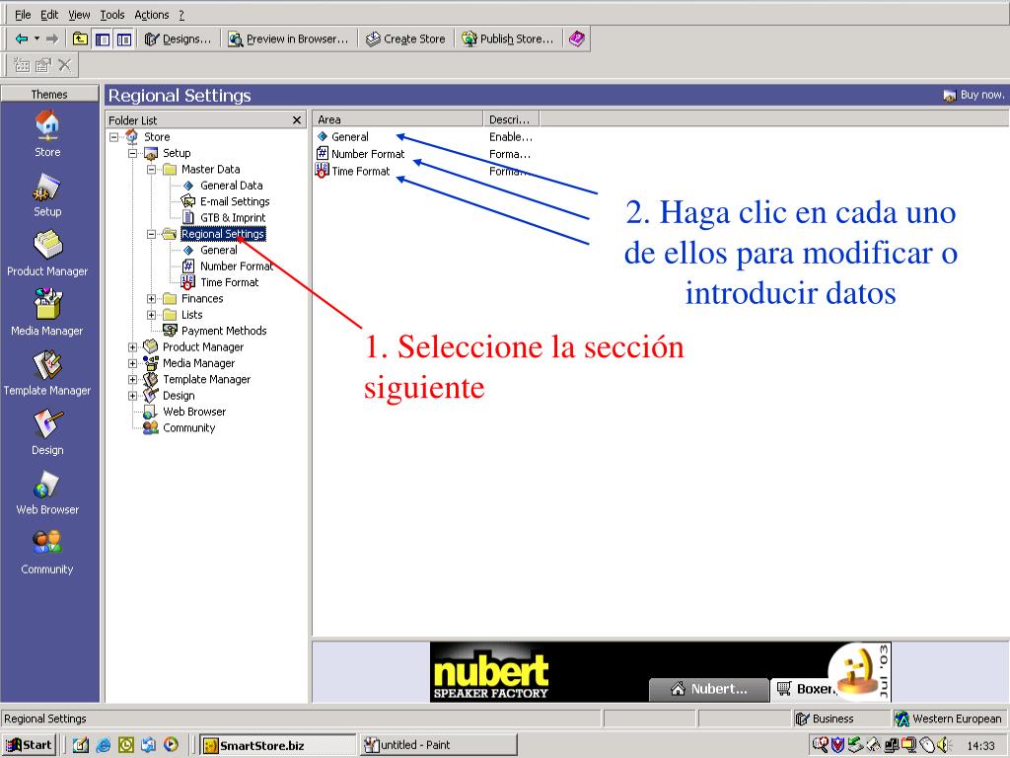Click the Nubert… banner tab
The height and width of the screenshot is (758, 1010).
[708, 689]
